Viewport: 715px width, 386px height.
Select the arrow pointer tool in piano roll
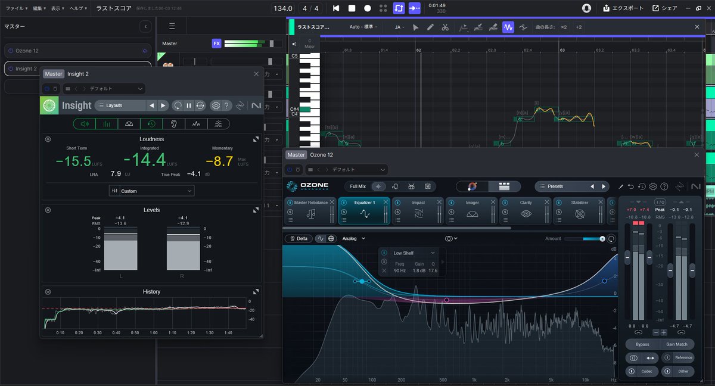tap(416, 27)
